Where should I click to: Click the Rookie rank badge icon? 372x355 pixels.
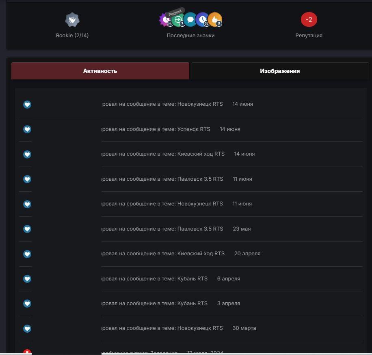pyautogui.click(x=72, y=19)
